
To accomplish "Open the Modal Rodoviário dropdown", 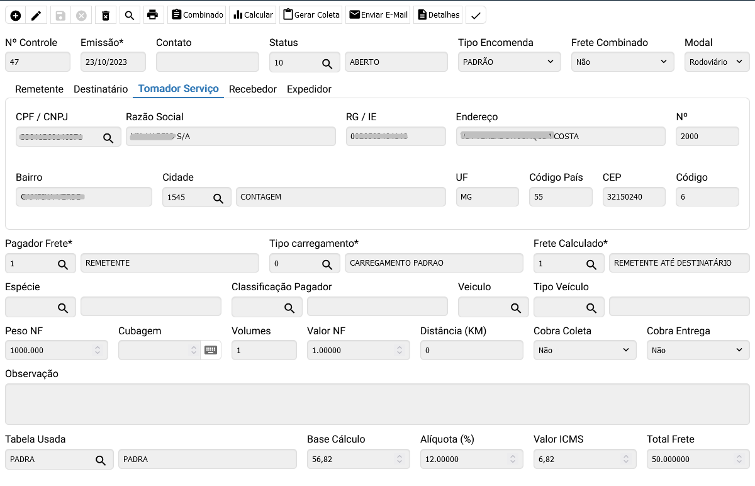I will (717, 62).
